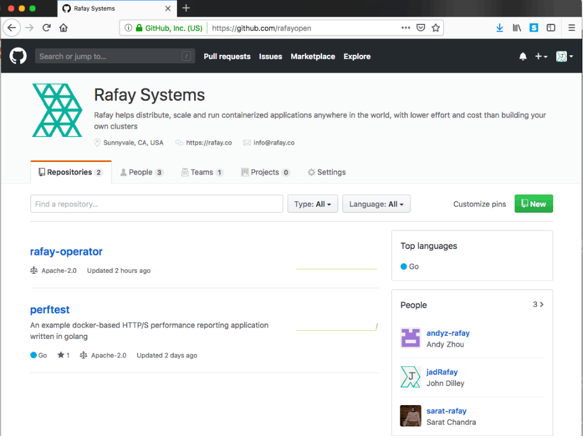Open Issues in the header
Screen dimensions: 583x439
pos(270,57)
